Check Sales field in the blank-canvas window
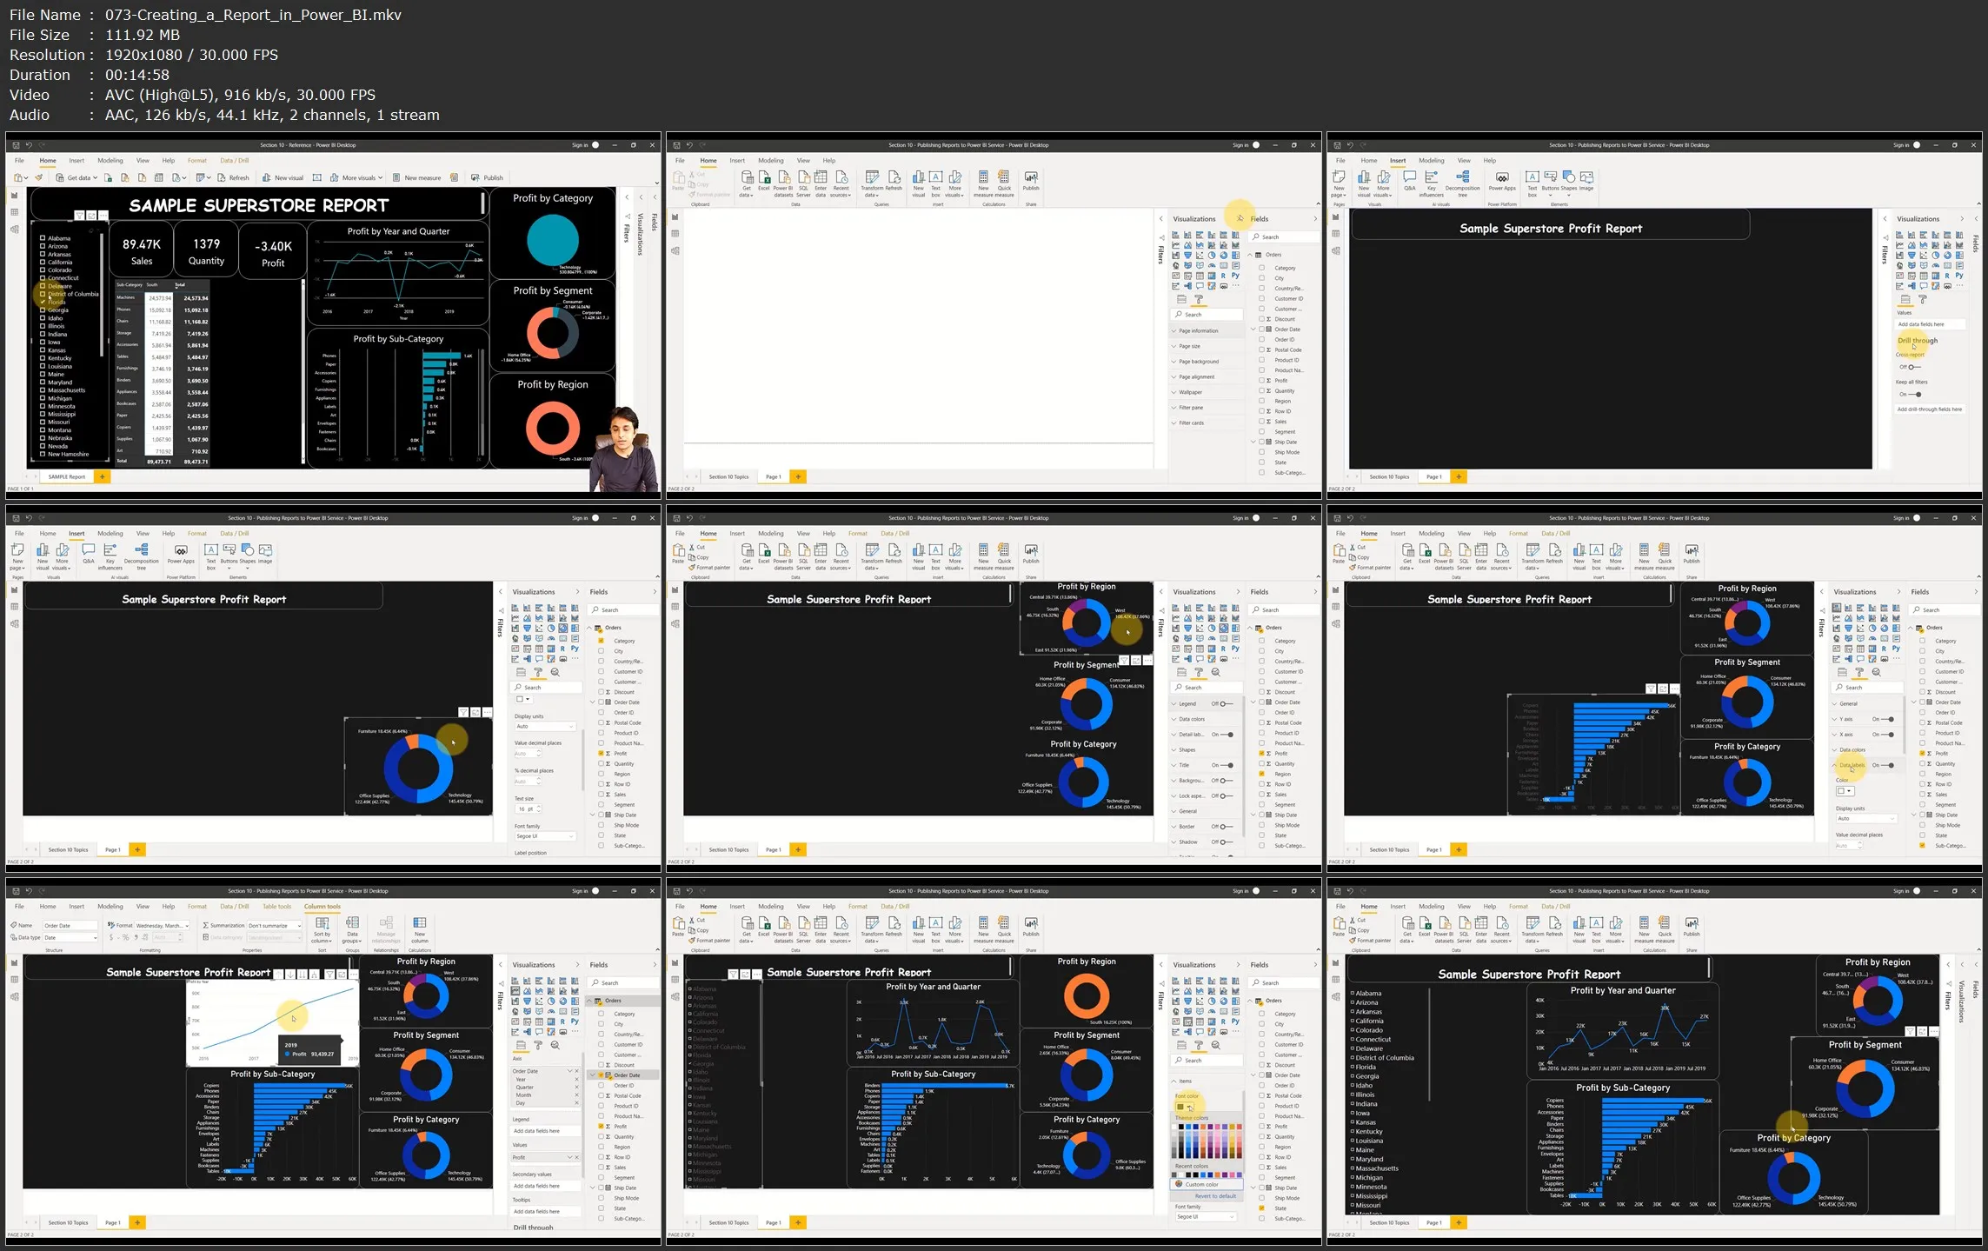This screenshot has height=1251, width=1988. click(1262, 422)
